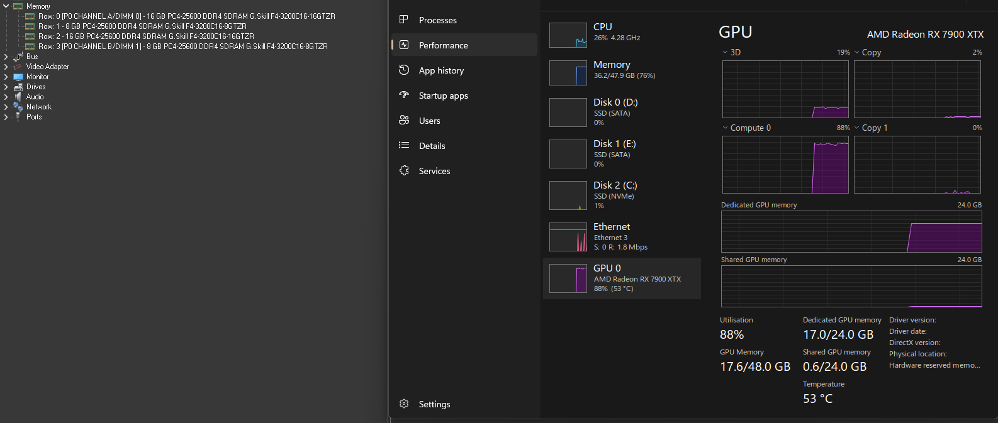The width and height of the screenshot is (998, 423).
Task: Click the Temperature value 53 °C
Action: point(818,398)
